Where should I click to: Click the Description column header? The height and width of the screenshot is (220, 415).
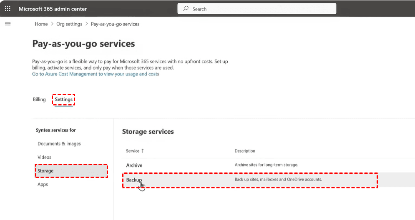tap(245, 151)
